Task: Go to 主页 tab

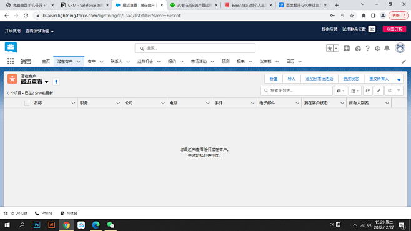Action: [x=46, y=61]
